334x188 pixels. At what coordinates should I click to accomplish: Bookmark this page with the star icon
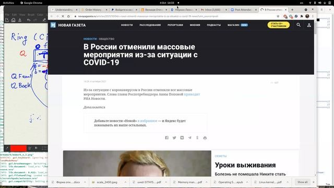(x=278, y=16)
